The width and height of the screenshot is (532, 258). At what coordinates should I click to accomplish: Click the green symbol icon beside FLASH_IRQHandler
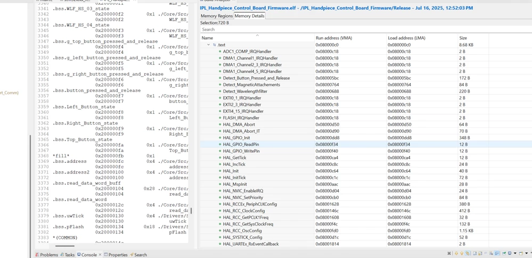coord(219,118)
